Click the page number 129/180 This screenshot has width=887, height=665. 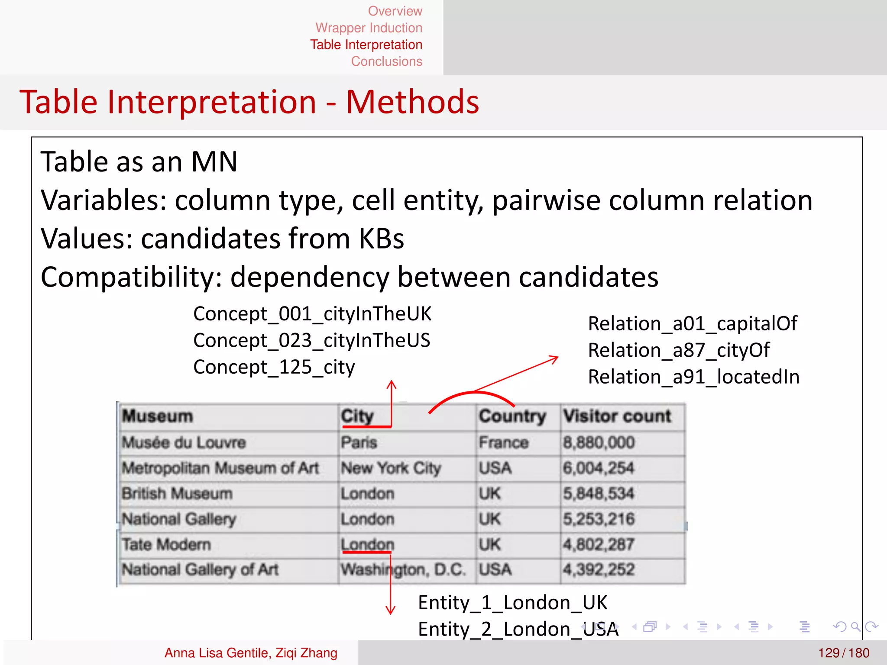[x=844, y=652]
